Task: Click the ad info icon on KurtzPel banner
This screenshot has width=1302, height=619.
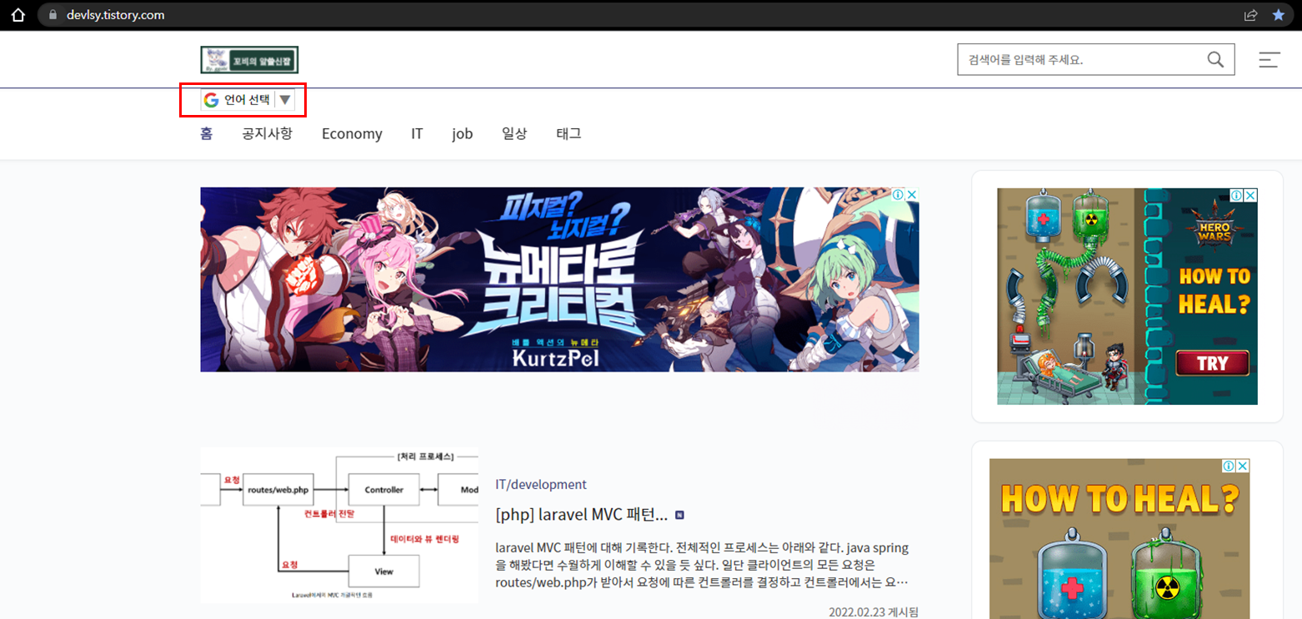Action: coord(899,195)
